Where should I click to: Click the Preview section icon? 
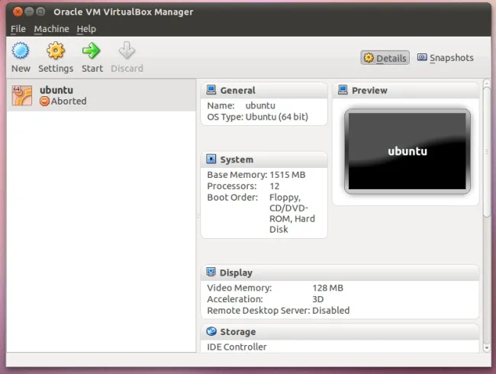pyautogui.click(x=343, y=90)
